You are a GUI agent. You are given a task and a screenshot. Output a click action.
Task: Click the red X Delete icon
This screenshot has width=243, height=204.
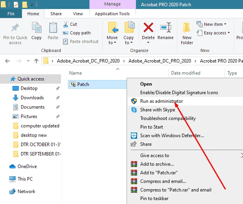[148, 27]
